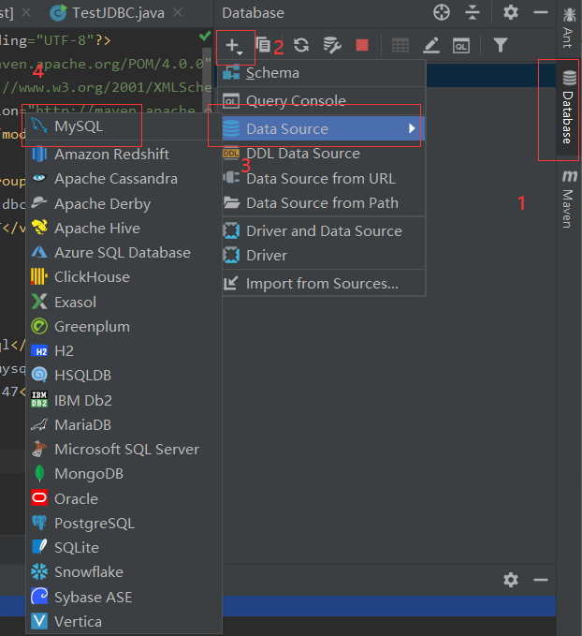Select Apache Hive
The width and height of the screenshot is (582, 636).
tap(124, 228)
